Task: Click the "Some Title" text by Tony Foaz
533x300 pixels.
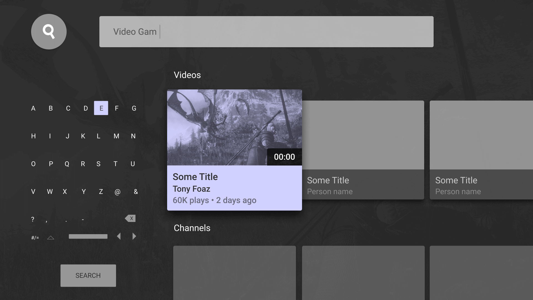Action: pyautogui.click(x=195, y=177)
